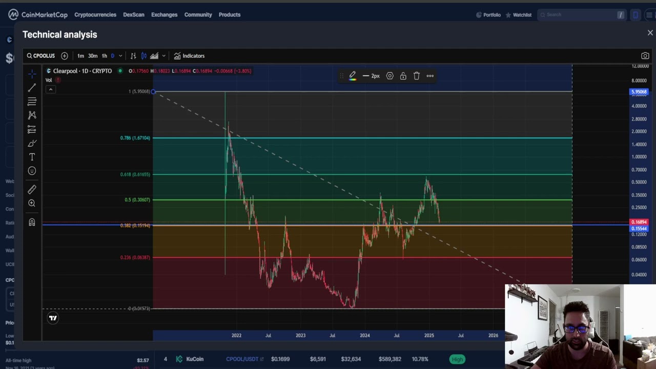Image resolution: width=656 pixels, height=369 pixels.
Task: Open the Cryptocurrencies menu
Action: point(95,14)
